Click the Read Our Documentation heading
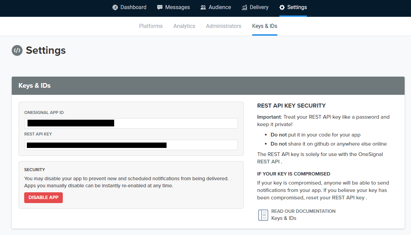The image size is (411, 235). tap(303, 211)
